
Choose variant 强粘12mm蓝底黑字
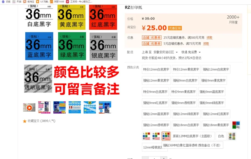point(156,114)
